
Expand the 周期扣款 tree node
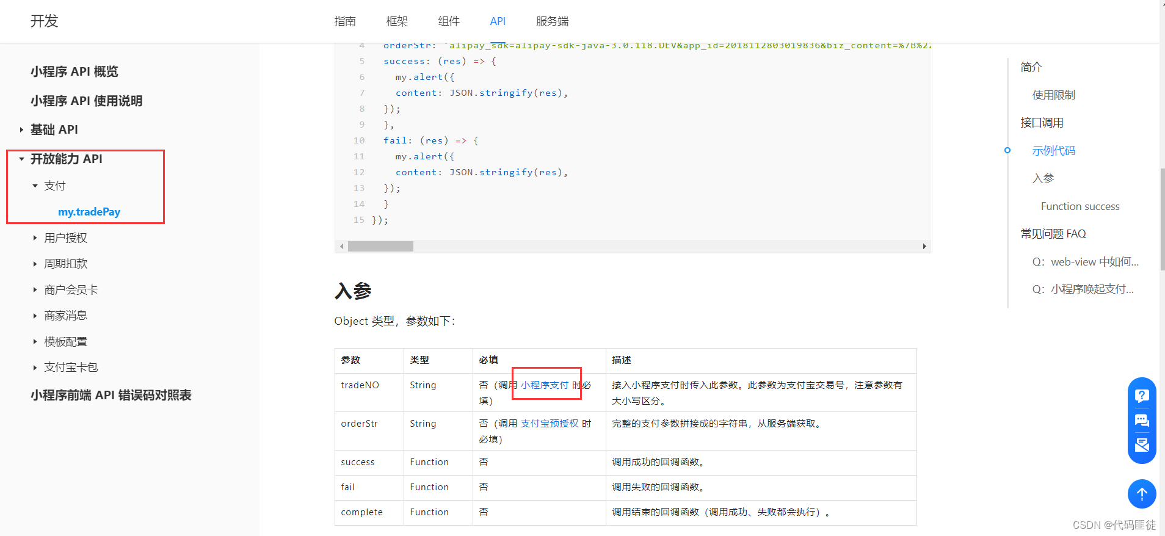35,264
